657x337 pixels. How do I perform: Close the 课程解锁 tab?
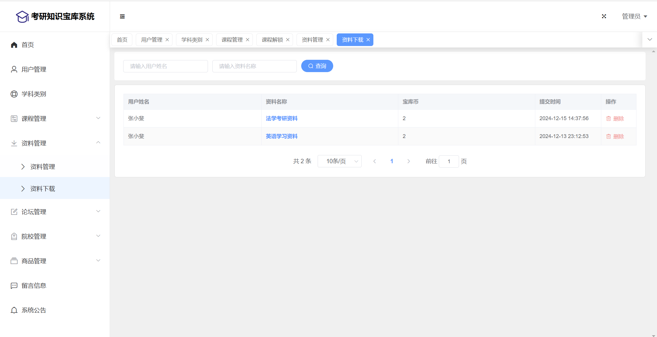(x=288, y=40)
